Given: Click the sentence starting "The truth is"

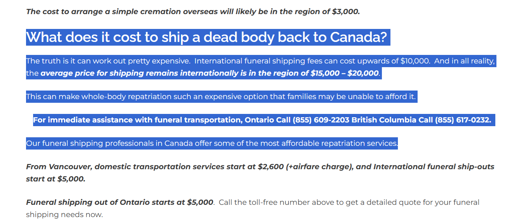Looking at the screenshot, I should tap(108, 61).
